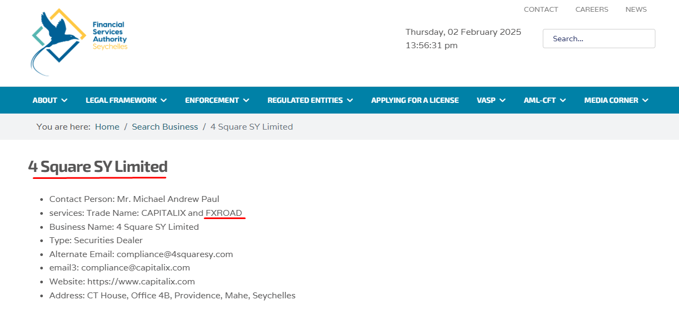Go to the Careers page
This screenshot has height=316, width=679.
coord(592,9)
